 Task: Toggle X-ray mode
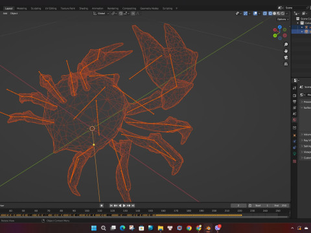coord(265,14)
